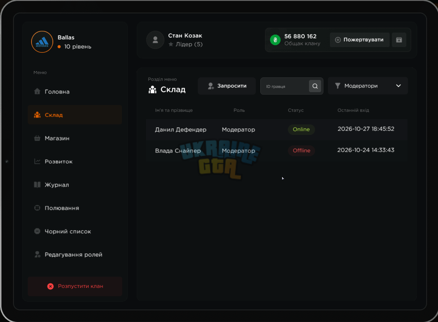
Task: Click the green Online status badge
Action: pyautogui.click(x=301, y=130)
